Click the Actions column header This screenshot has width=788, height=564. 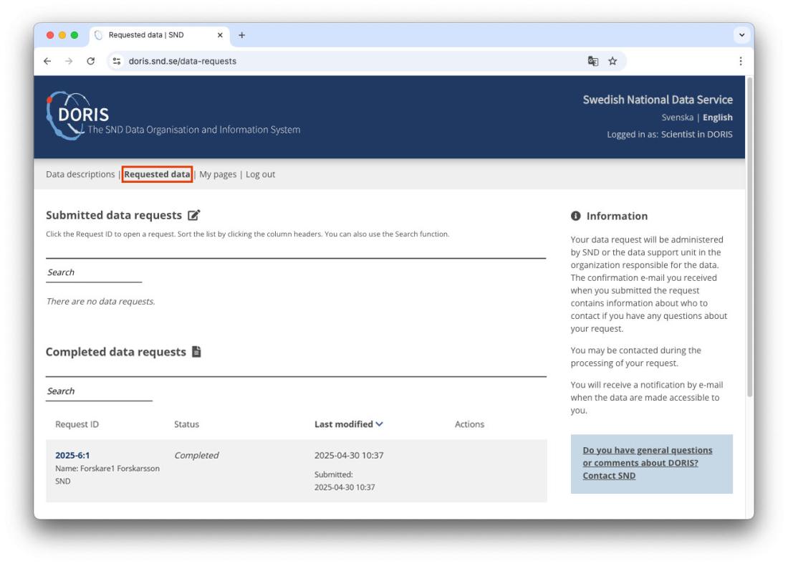pyautogui.click(x=469, y=424)
